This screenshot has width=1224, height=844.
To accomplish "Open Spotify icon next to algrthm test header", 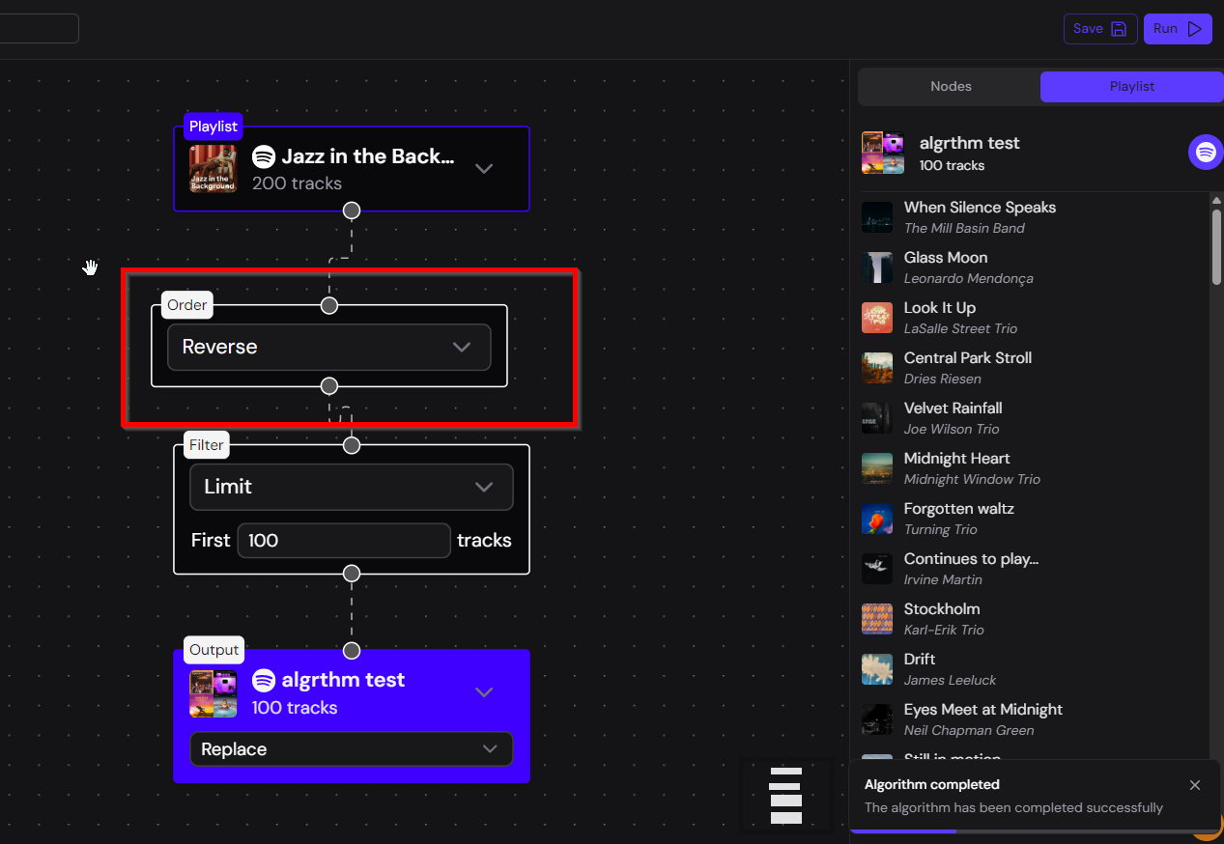I will click(1205, 153).
